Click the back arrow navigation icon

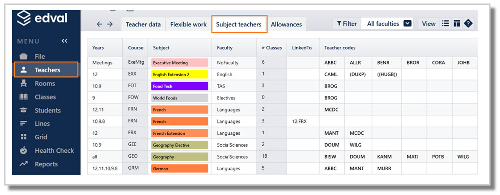(99, 24)
